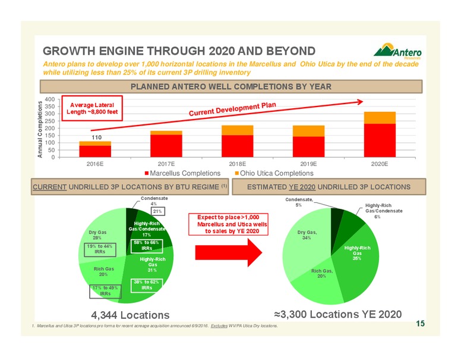Screen dimensions: 461x357
Task: Click the 2017E axis label
Action: [166, 164]
